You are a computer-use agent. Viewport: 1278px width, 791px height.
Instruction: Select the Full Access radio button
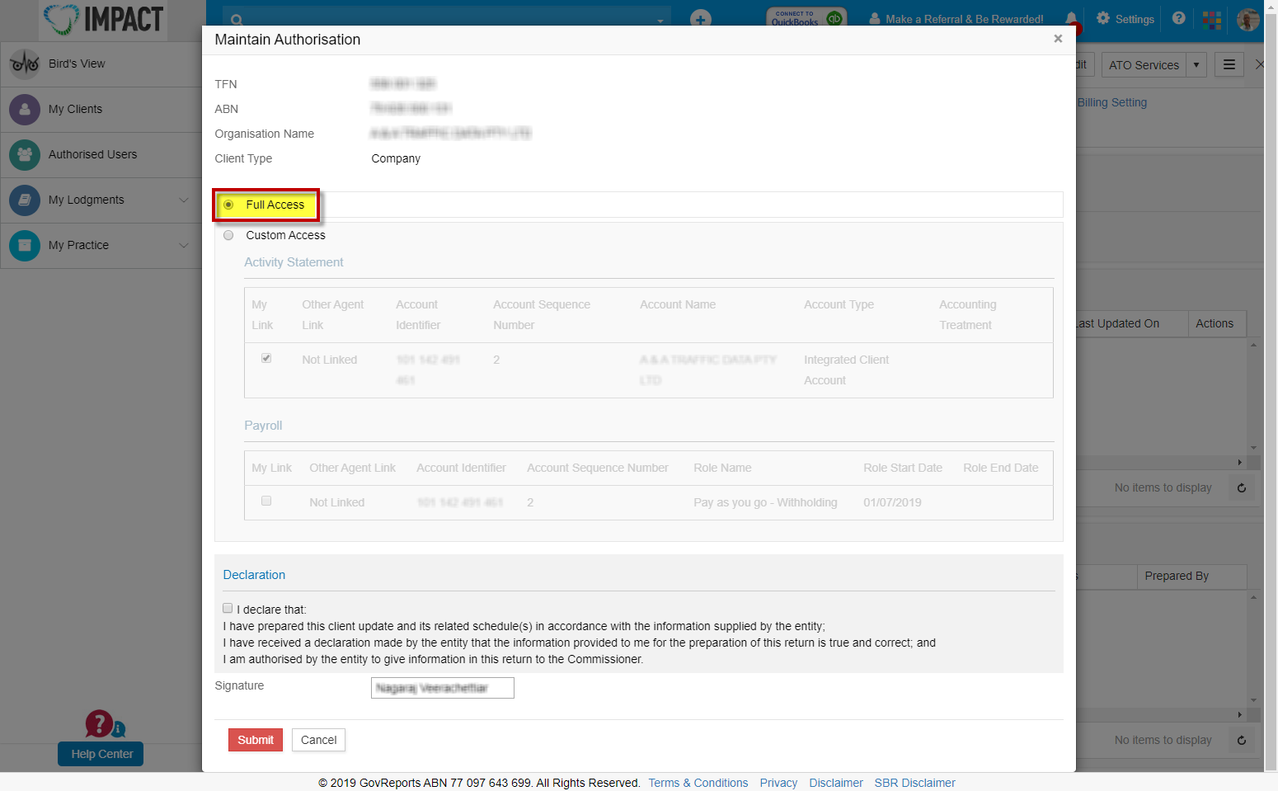228,205
